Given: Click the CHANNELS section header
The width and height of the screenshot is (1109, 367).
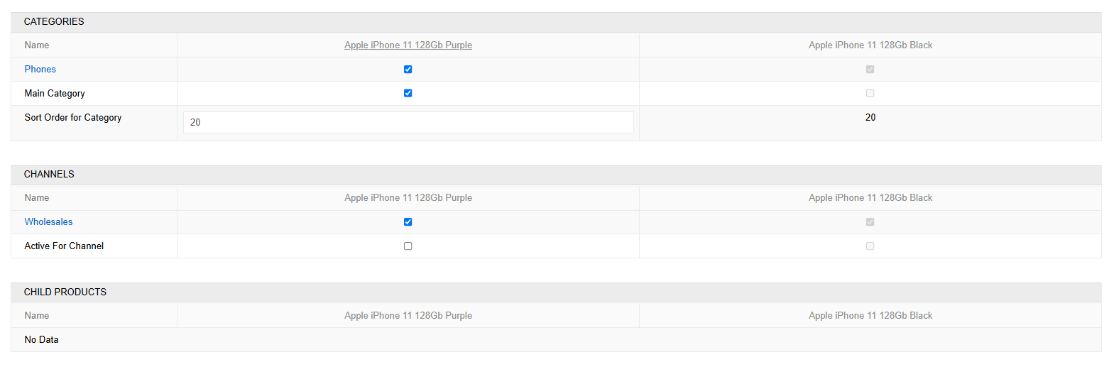Looking at the screenshot, I should (x=49, y=175).
